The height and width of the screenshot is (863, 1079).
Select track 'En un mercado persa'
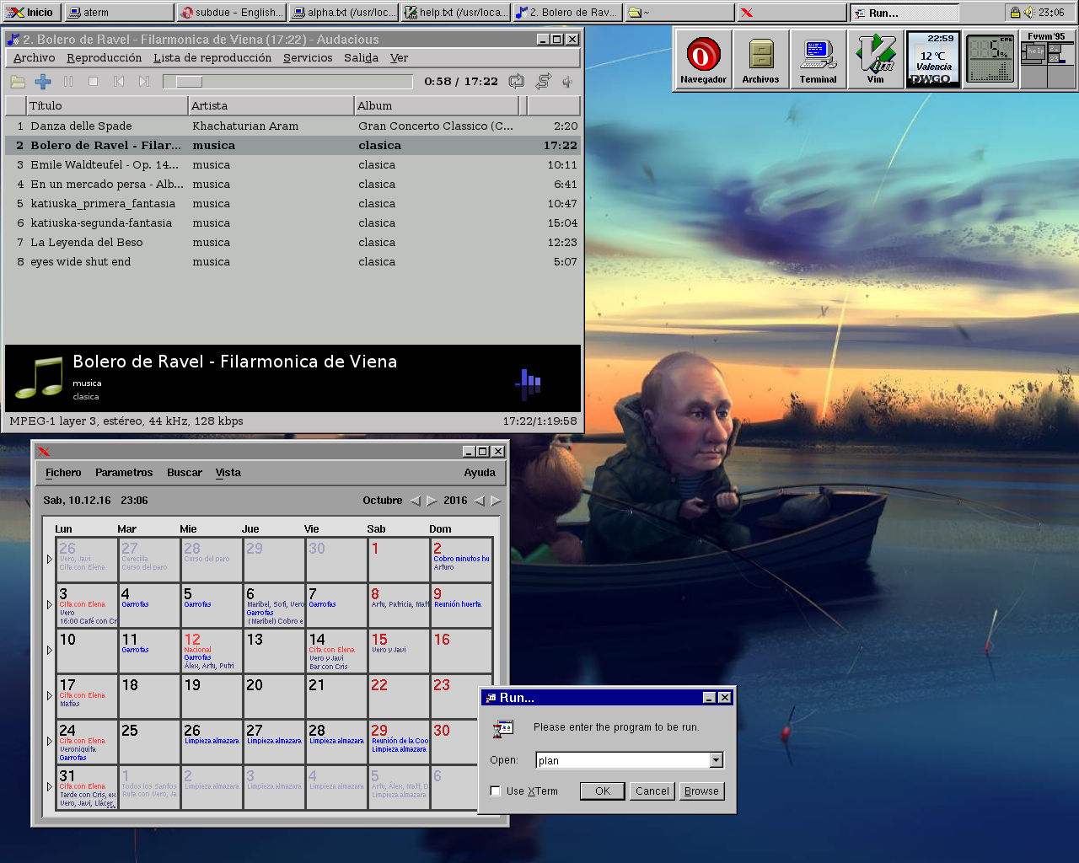(x=293, y=185)
